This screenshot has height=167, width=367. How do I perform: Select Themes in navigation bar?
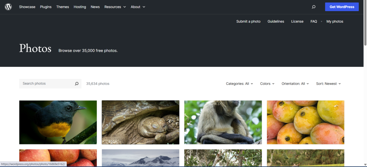[62, 7]
